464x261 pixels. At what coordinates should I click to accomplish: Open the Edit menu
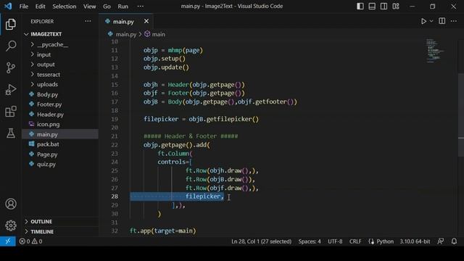pyautogui.click(x=41, y=7)
